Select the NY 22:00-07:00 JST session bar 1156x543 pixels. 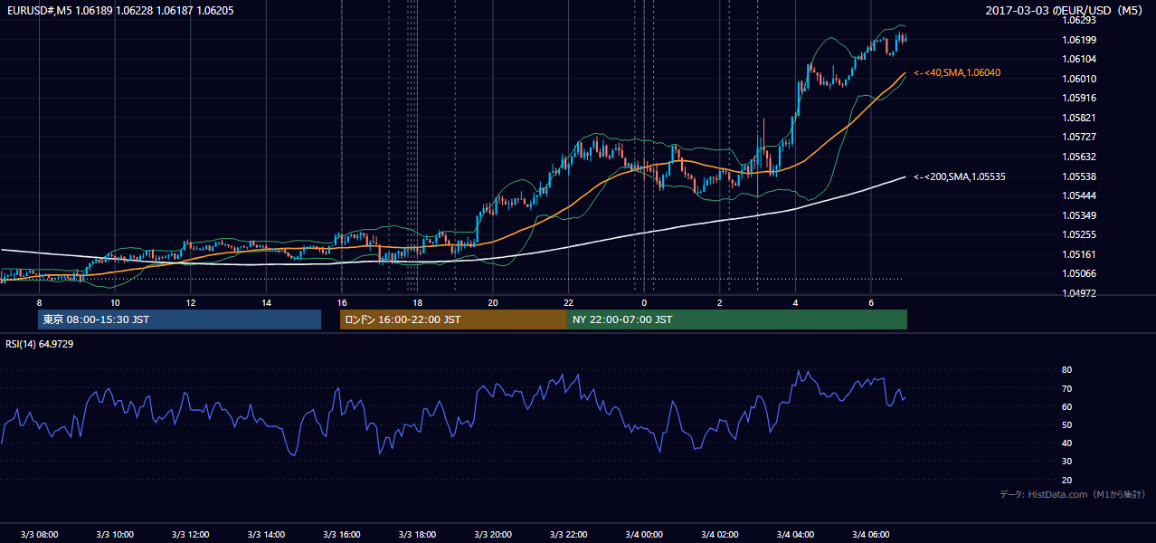(737, 319)
